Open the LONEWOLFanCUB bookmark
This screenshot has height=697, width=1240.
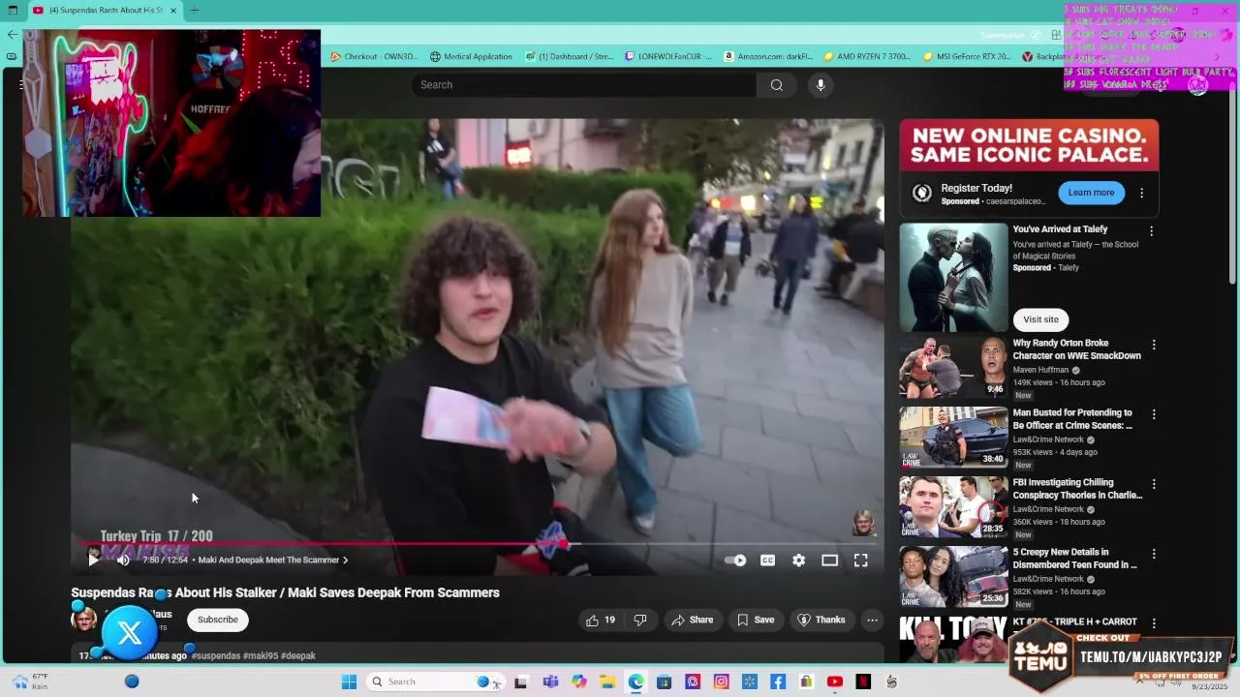[668, 56]
